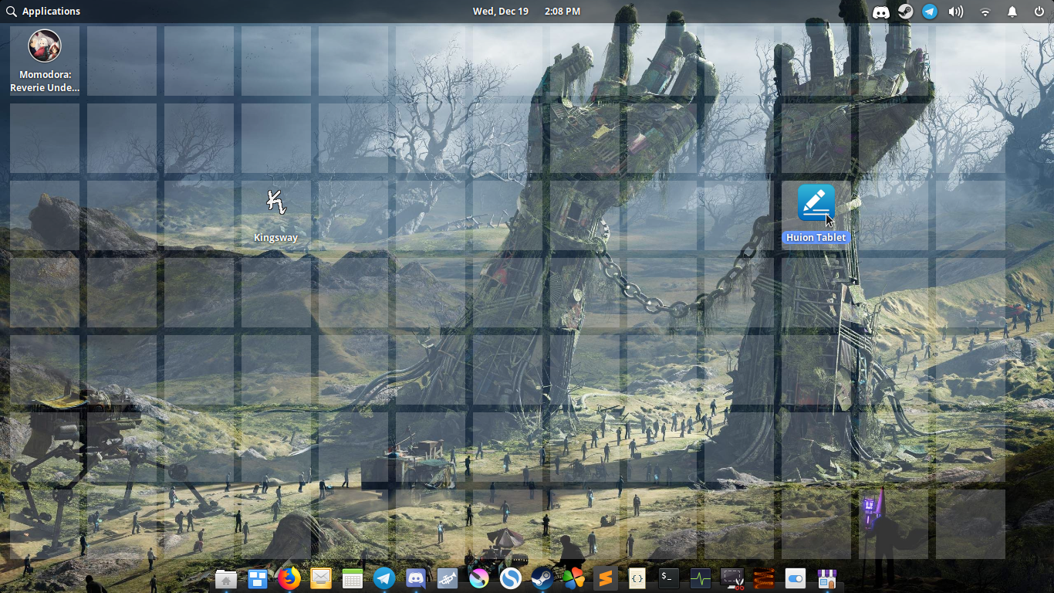Select the Momodora: Reverie desktop icon
The image size is (1054, 593).
click(x=45, y=61)
